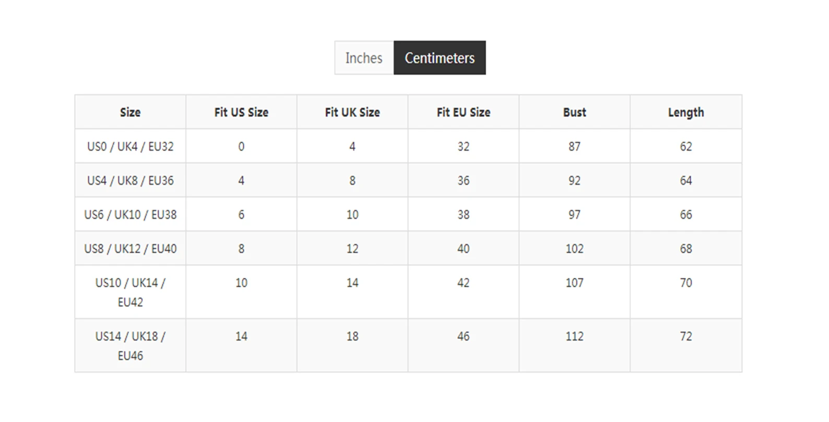
Task: Click the Bust column header
Action: (574, 112)
